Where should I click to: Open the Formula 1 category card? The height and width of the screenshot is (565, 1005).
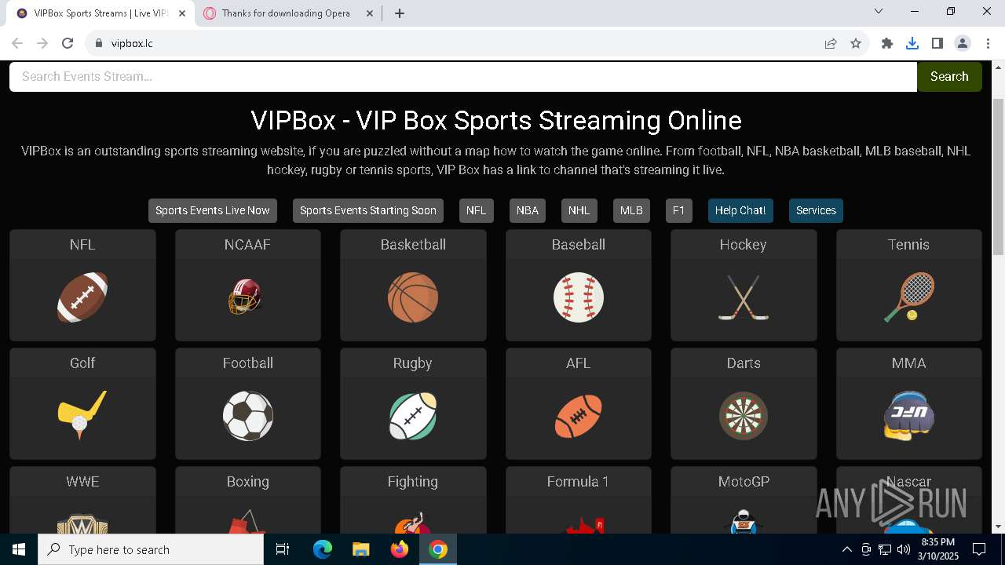pyautogui.click(x=579, y=501)
